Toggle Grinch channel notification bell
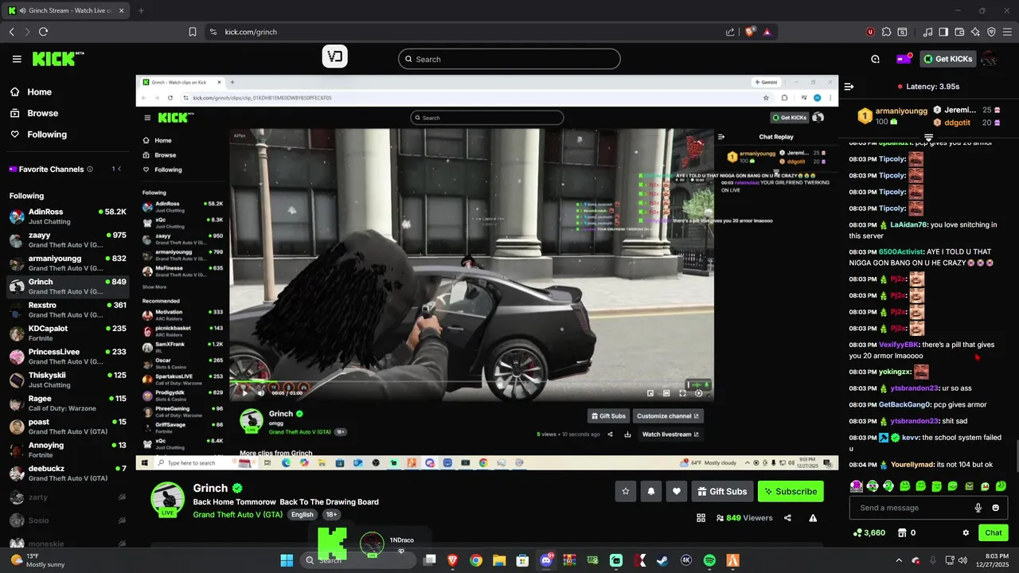The height and width of the screenshot is (573, 1019). coord(651,492)
